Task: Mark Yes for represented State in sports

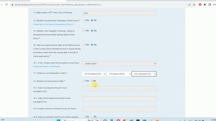Action: (x=84, y=45)
